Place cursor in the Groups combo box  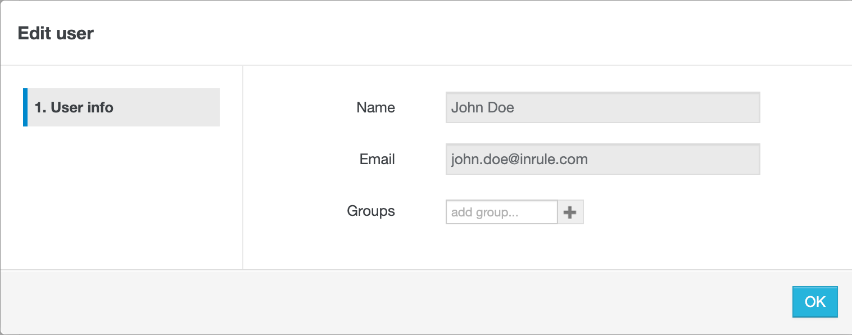click(x=501, y=212)
